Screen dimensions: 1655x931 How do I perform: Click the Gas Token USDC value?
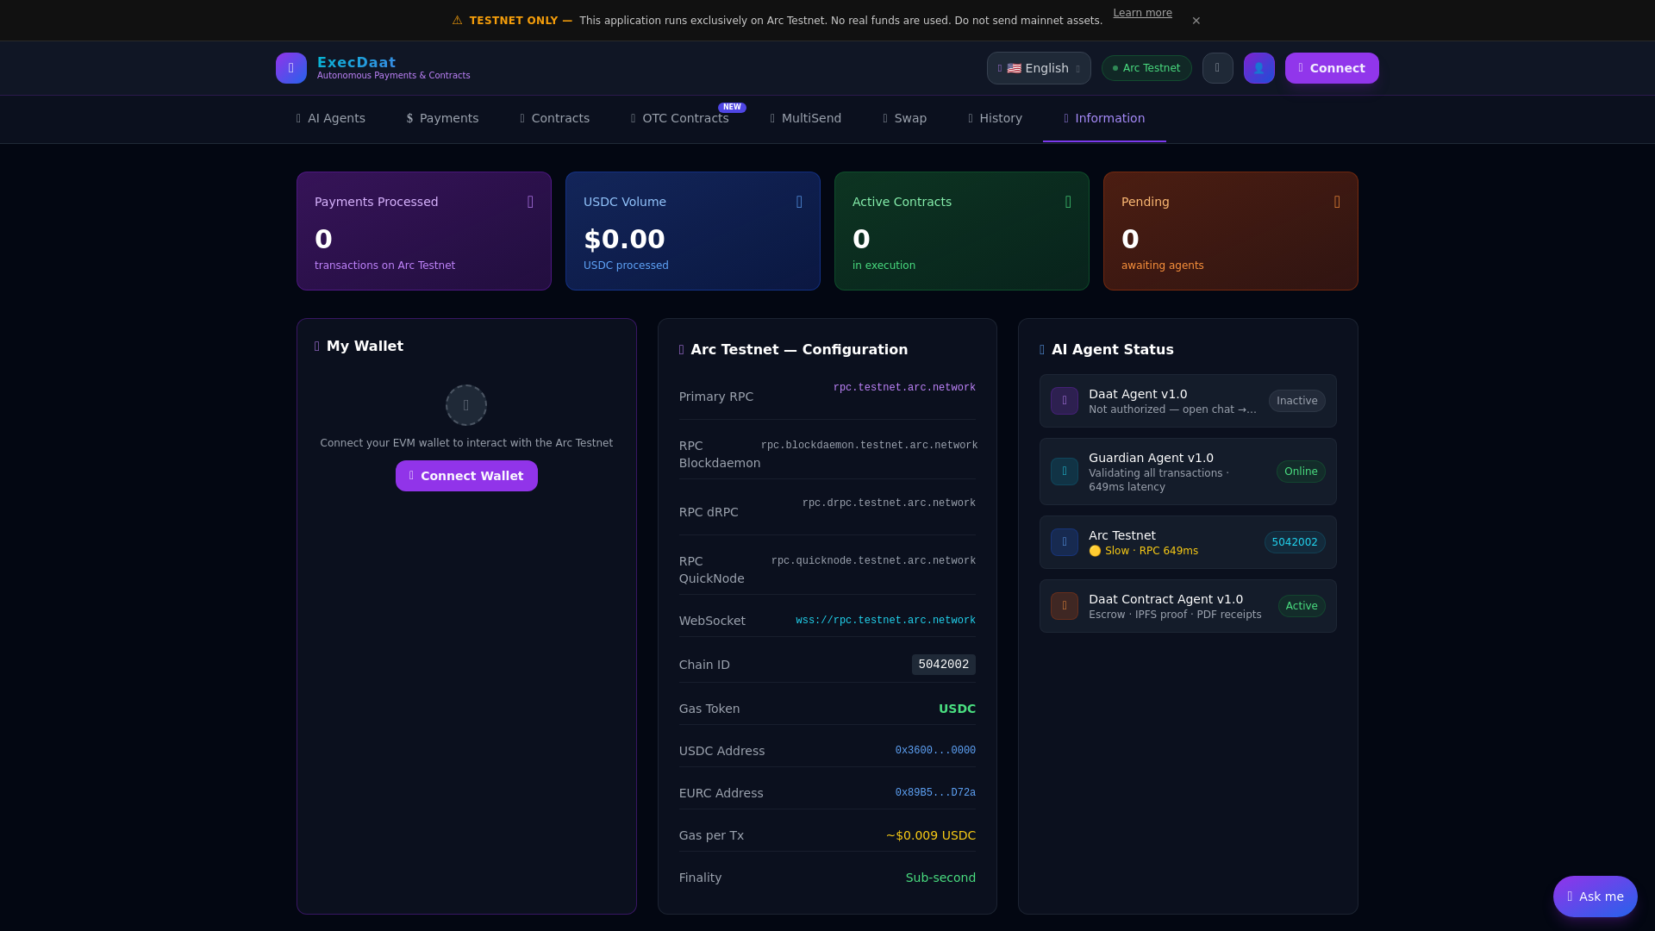[x=957, y=709]
